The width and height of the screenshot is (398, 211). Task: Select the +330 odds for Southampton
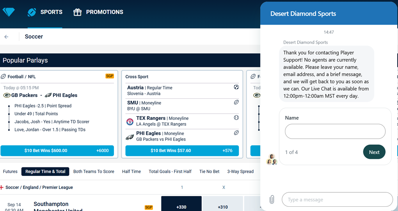pyautogui.click(x=181, y=204)
